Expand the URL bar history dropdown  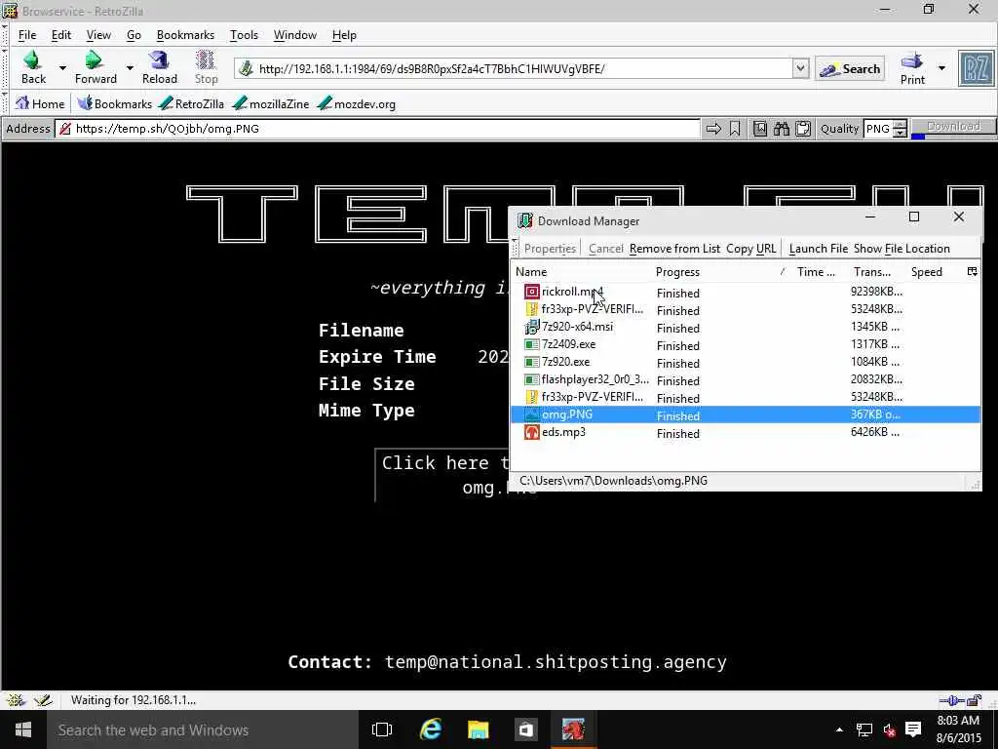tap(801, 68)
